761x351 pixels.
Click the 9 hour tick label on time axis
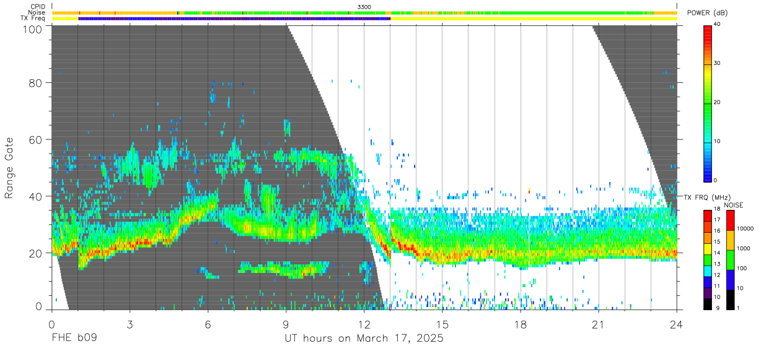click(286, 324)
